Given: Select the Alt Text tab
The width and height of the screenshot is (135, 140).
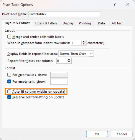Looking at the screenshot, I should (117, 23).
